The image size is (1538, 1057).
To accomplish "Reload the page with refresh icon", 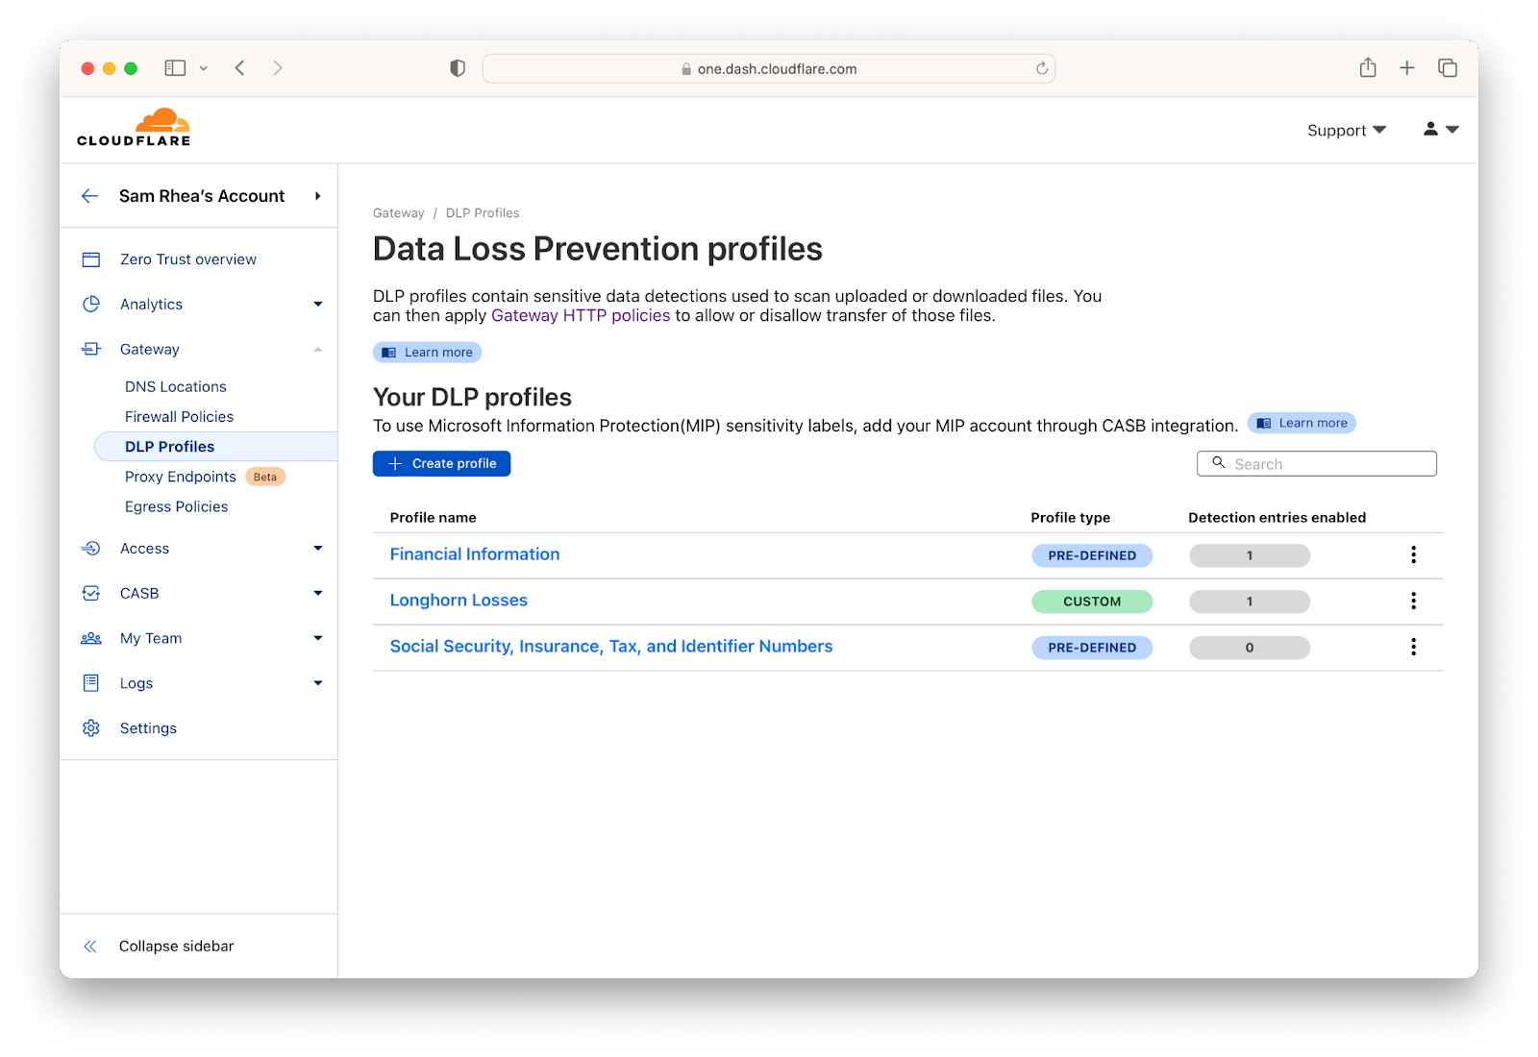I will pos(1041,68).
